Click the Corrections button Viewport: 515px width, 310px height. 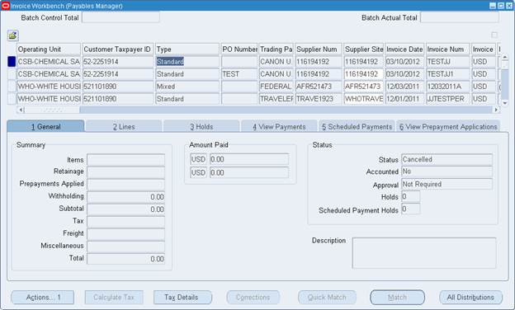253,298
